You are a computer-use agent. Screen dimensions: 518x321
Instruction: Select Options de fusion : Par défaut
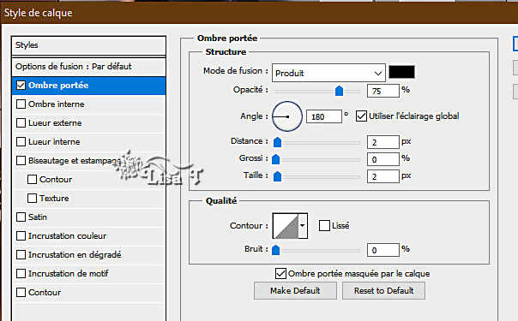click(88, 67)
